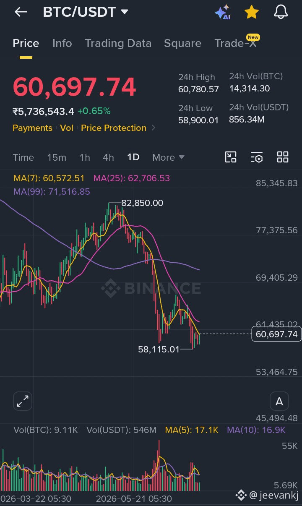The image size is (302, 506).
Task: Click the 82,850.00 high price marker
Action: coord(142,203)
